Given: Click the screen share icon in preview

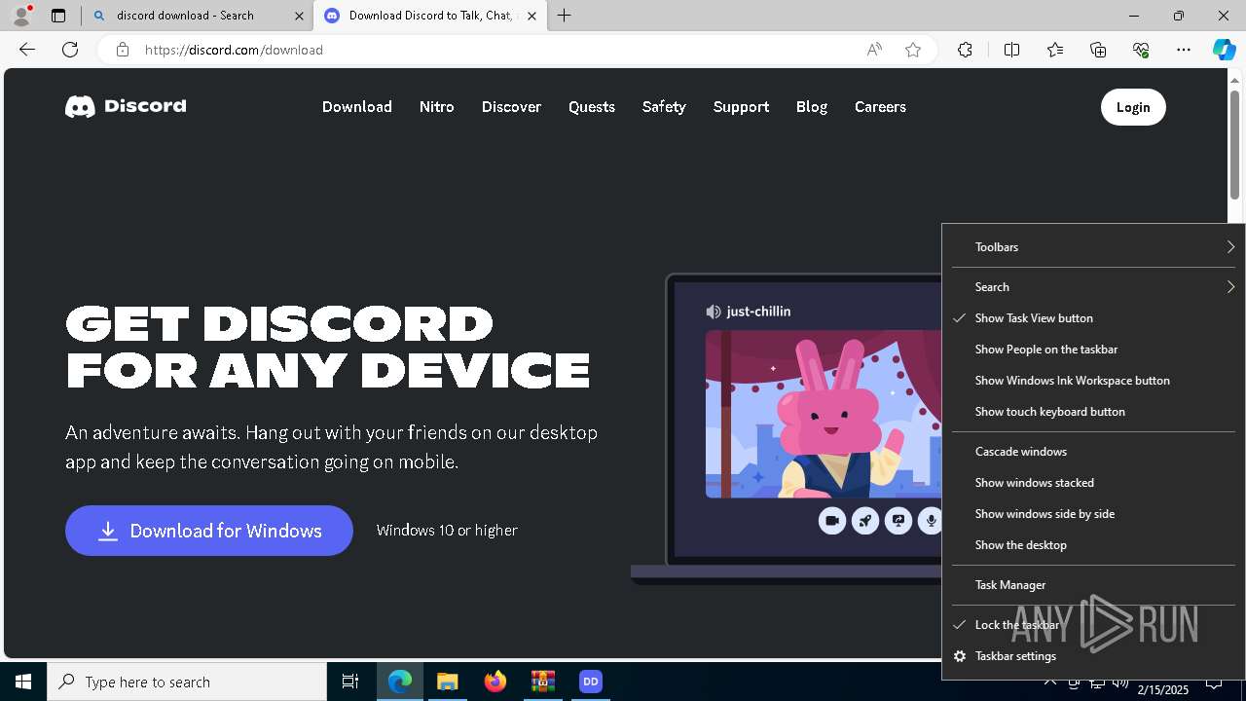Looking at the screenshot, I should tap(898, 521).
